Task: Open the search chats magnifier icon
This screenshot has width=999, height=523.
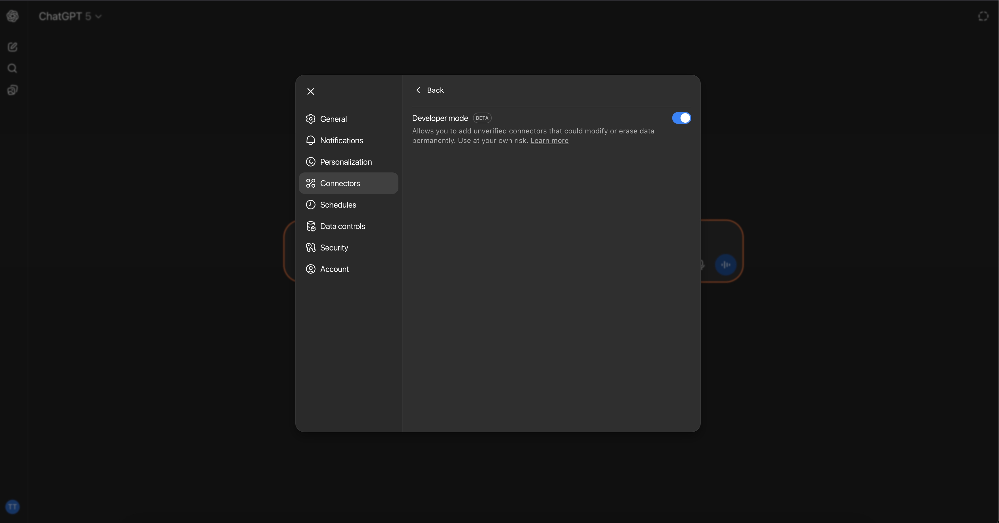Action: coord(13,69)
